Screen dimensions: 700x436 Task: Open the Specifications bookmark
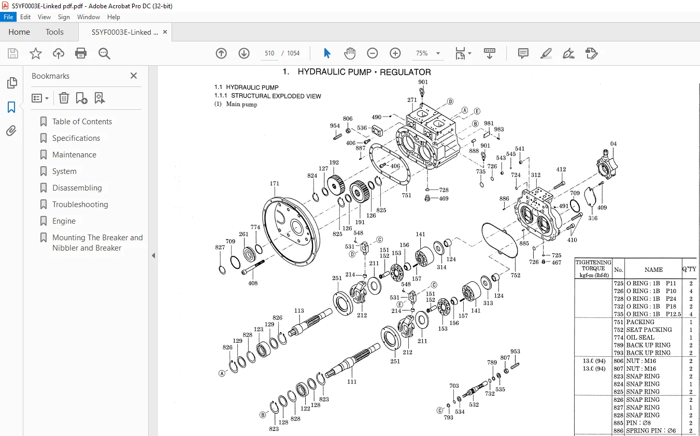[x=76, y=138]
